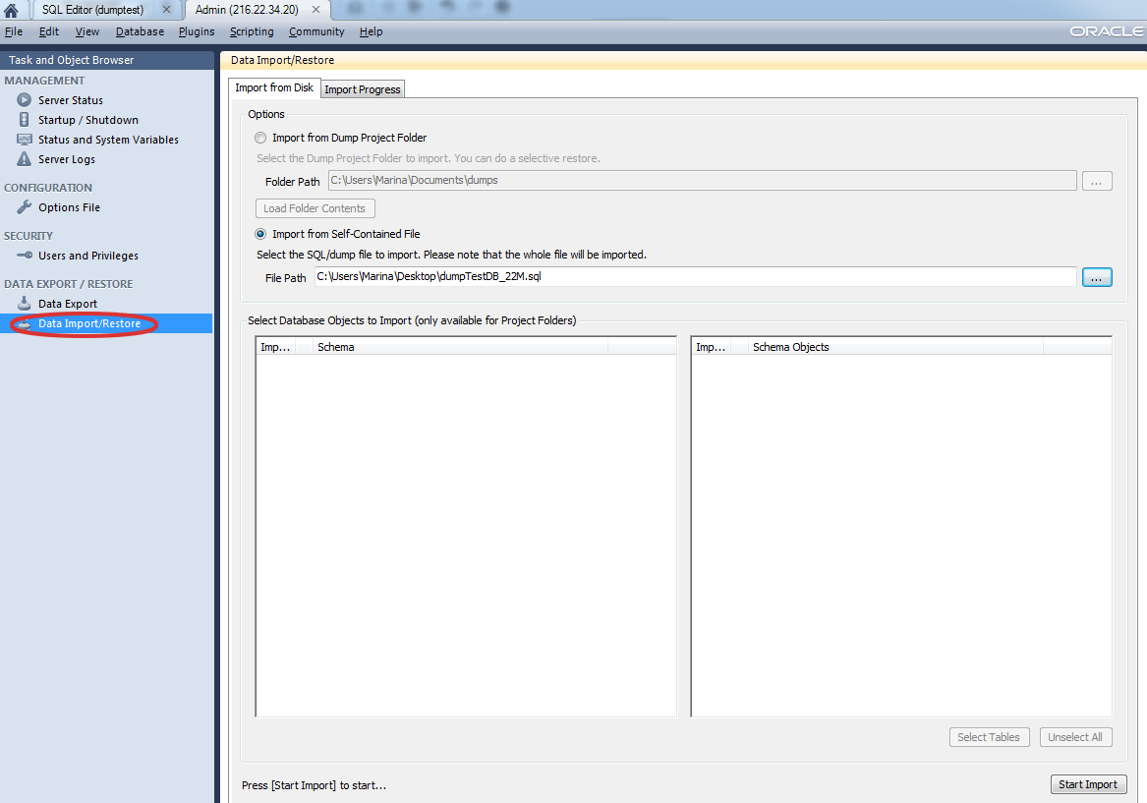1147x803 pixels.
Task: Open the Database menu
Action: pyautogui.click(x=140, y=31)
